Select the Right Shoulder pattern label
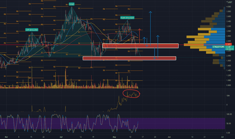The width and height of the screenshot is (235, 139). click(x=127, y=18)
